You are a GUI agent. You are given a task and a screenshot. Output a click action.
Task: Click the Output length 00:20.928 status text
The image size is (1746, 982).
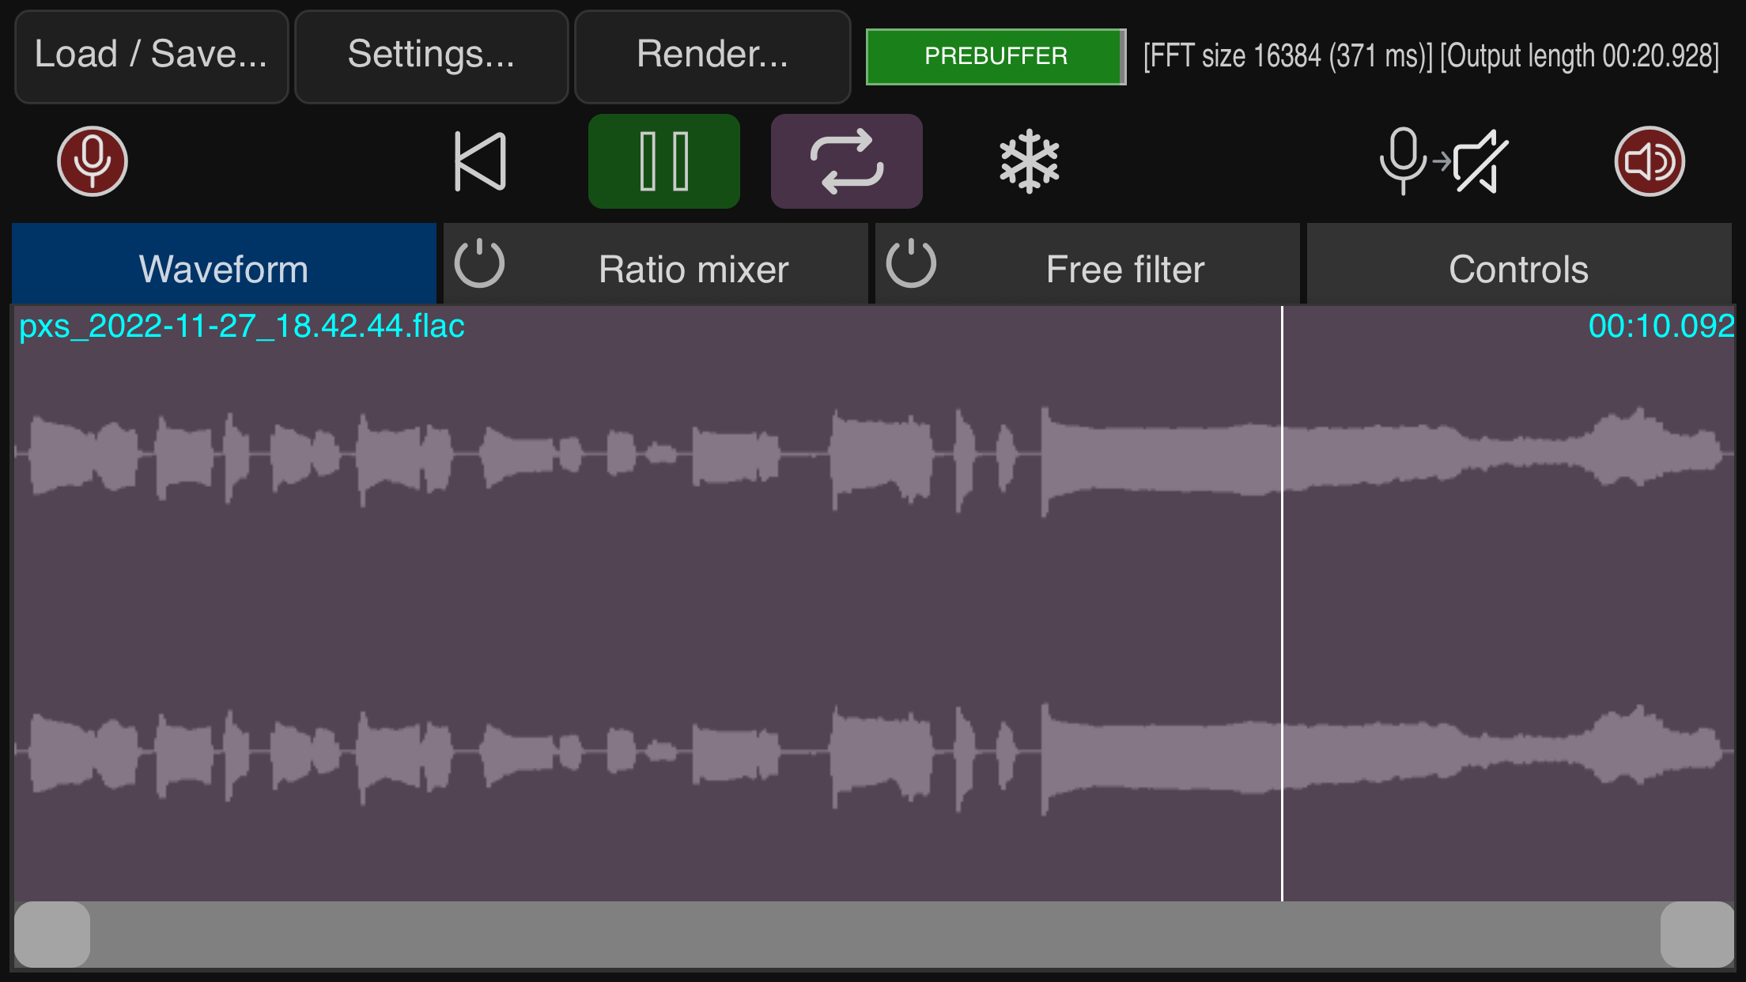pos(1580,56)
